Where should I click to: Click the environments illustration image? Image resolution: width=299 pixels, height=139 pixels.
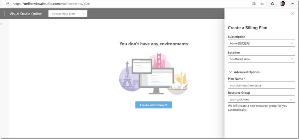coord(153,74)
